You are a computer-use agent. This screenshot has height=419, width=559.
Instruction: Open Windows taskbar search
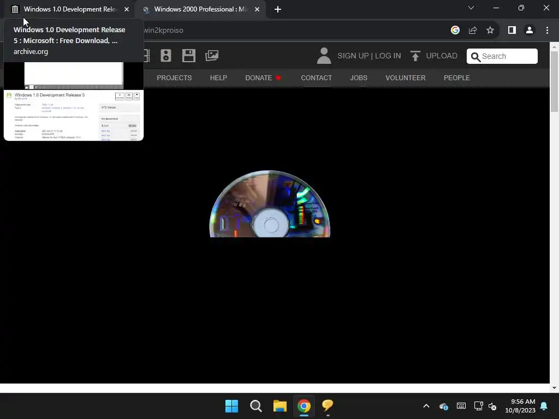[x=255, y=406]
